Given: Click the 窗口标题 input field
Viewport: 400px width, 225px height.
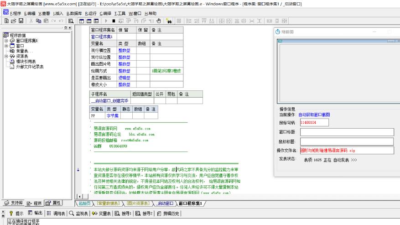Looking at the screenshot, I should (347, 132).
